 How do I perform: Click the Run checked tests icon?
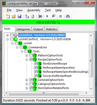click(54, 16)
